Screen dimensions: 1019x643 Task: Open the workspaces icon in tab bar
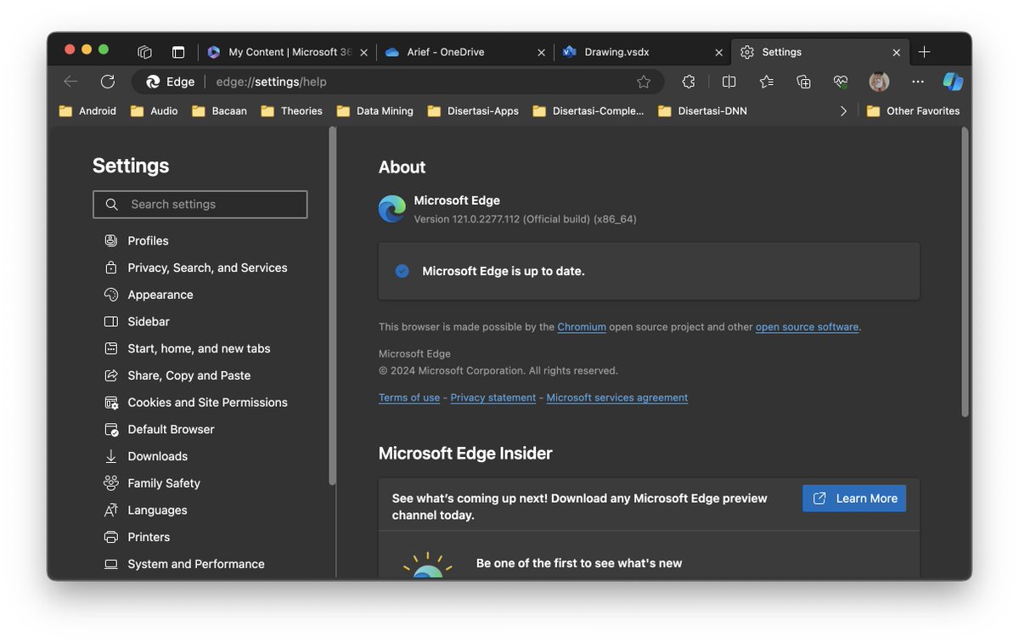click(x=144, y=52)
